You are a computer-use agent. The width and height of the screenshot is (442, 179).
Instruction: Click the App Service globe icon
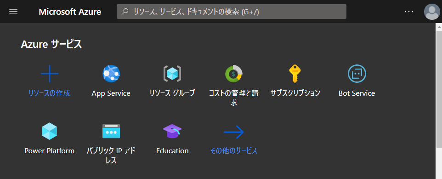[111, 74]
